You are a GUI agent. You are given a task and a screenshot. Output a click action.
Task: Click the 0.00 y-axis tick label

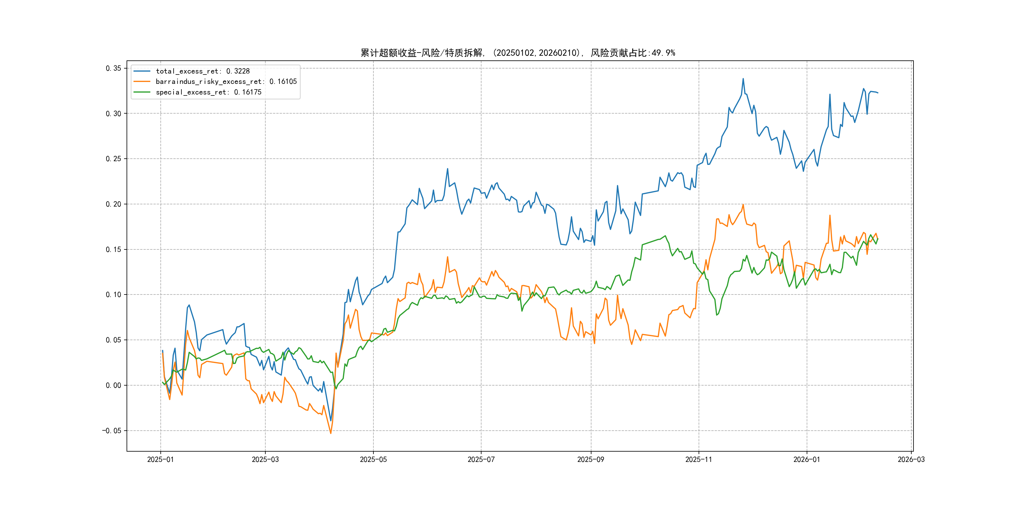(x=113, y=385)
